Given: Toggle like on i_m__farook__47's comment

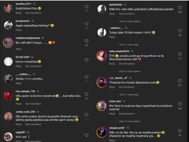Looking at the screenshot, I should pyautogui.click(x=180, y=81).
